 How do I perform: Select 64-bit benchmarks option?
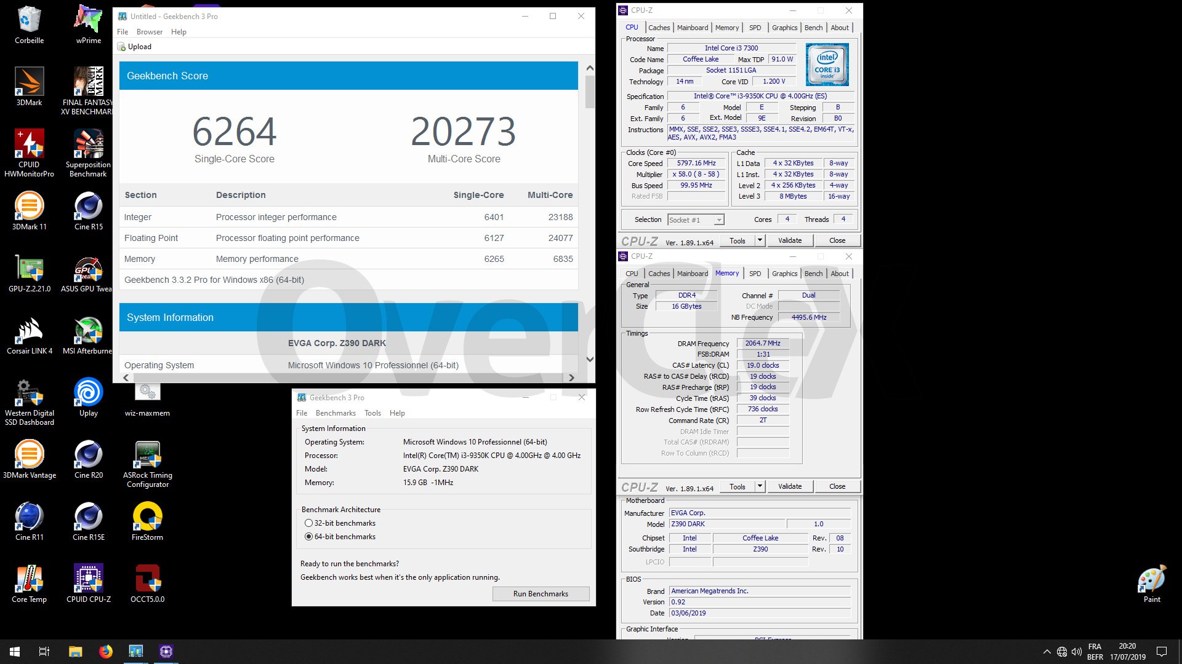coord(340,537)
